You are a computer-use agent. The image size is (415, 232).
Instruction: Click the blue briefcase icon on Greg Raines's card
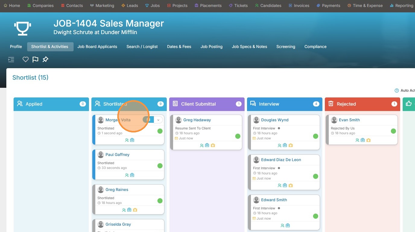click(x=129, y=210)
